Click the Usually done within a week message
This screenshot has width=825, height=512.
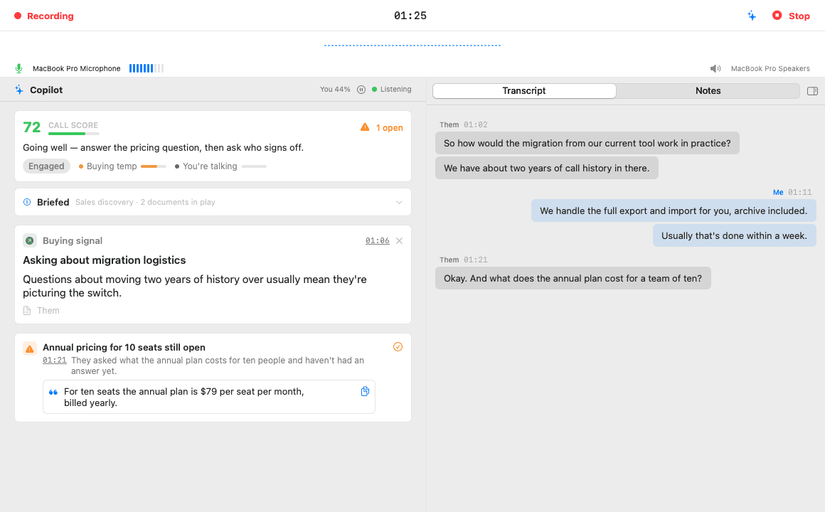pos(734,236)
